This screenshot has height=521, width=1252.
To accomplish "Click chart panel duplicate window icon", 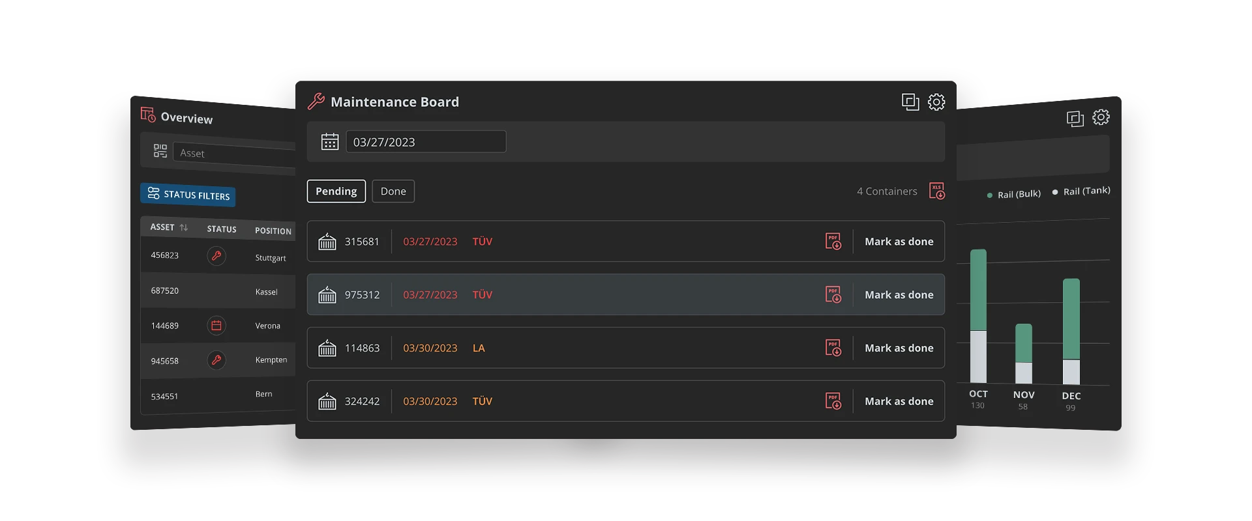I will click(1075, 119).
